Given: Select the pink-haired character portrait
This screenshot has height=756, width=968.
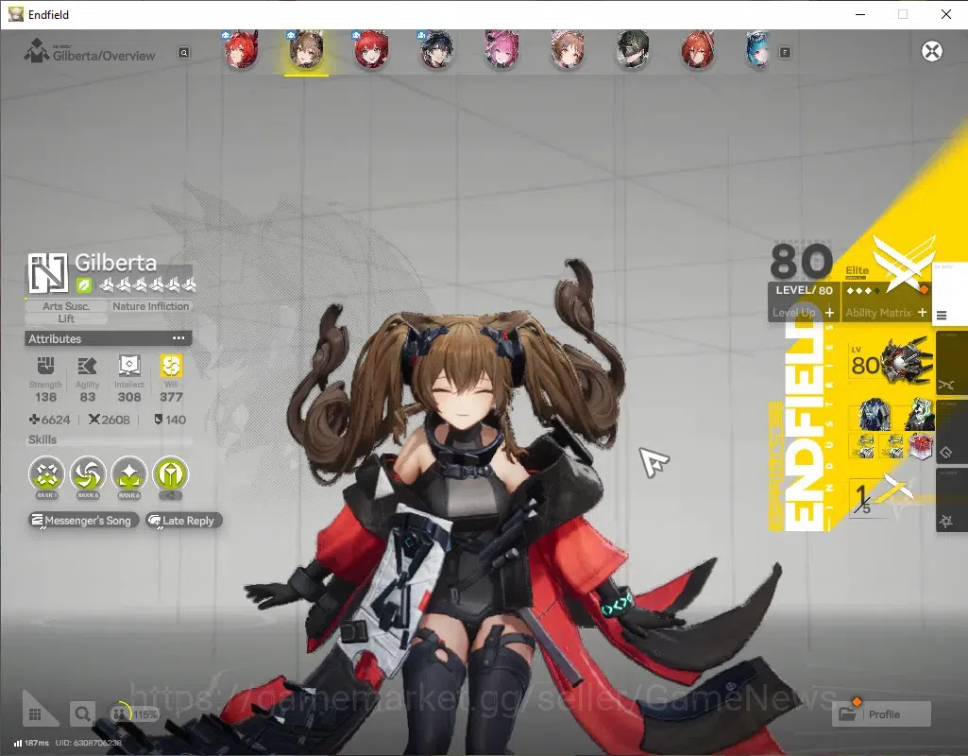Looking at the screenshot, I should click(x=501, y=49).
